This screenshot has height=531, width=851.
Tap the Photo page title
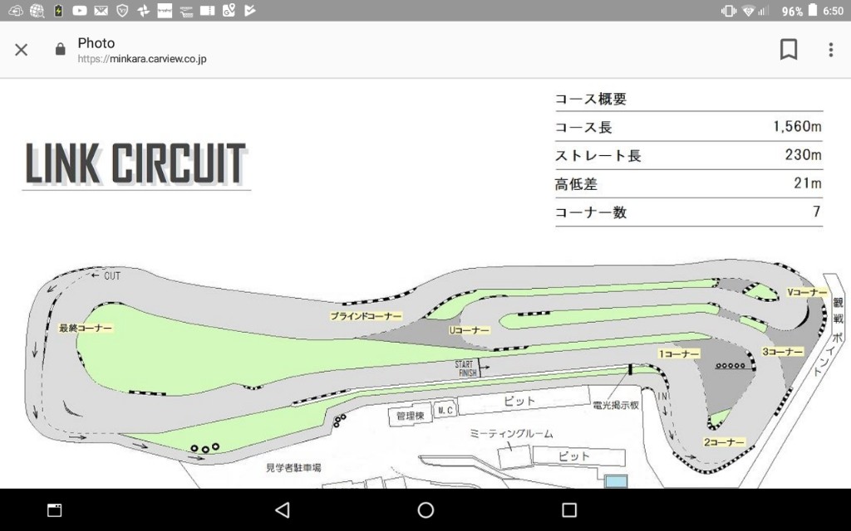click(96, 43)
